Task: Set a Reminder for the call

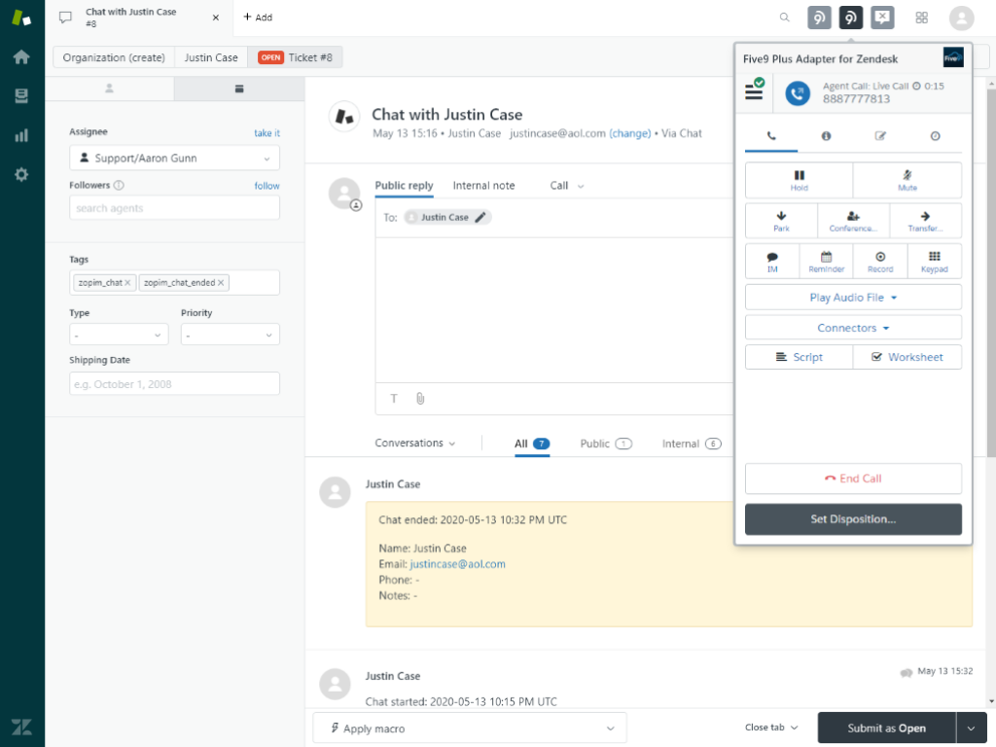Action: [827, 262]
